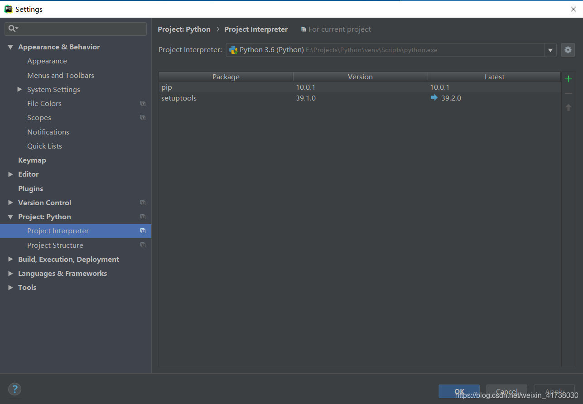Open Notifications settings page
Screen dimensions: 583x404
48,132
